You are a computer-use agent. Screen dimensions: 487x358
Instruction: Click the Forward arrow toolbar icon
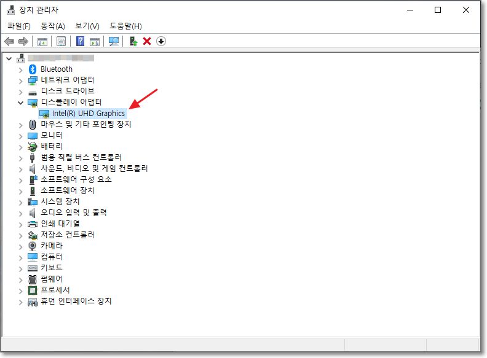pyautogui.click(x=23, y=41)
